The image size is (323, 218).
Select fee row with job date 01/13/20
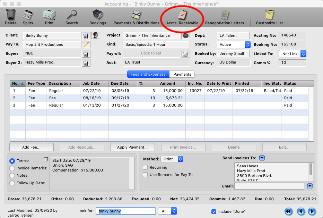tap(159, 106)
